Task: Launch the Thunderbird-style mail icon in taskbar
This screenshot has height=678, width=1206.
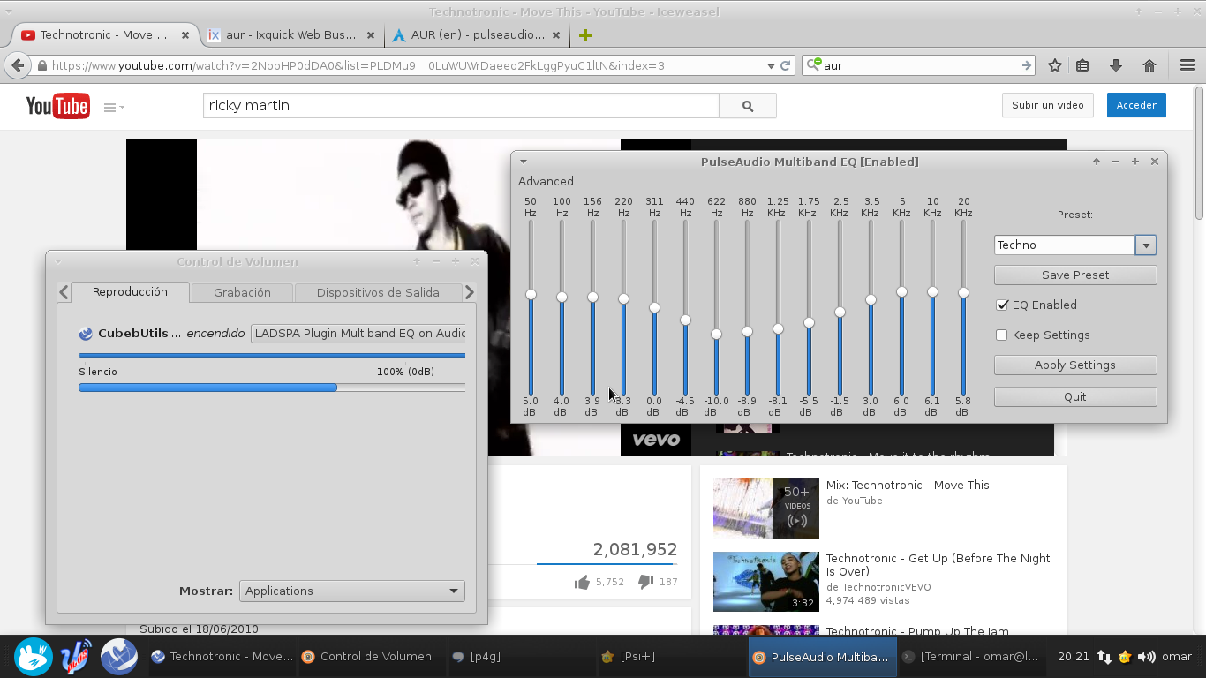Action: (x=118, y=657)
